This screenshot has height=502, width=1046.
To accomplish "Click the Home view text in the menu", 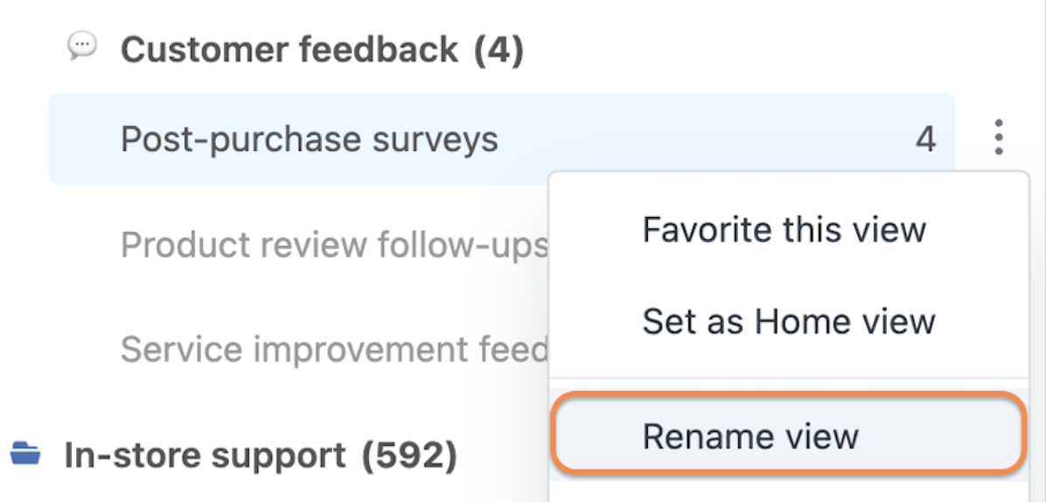I will tap(845, 321).
